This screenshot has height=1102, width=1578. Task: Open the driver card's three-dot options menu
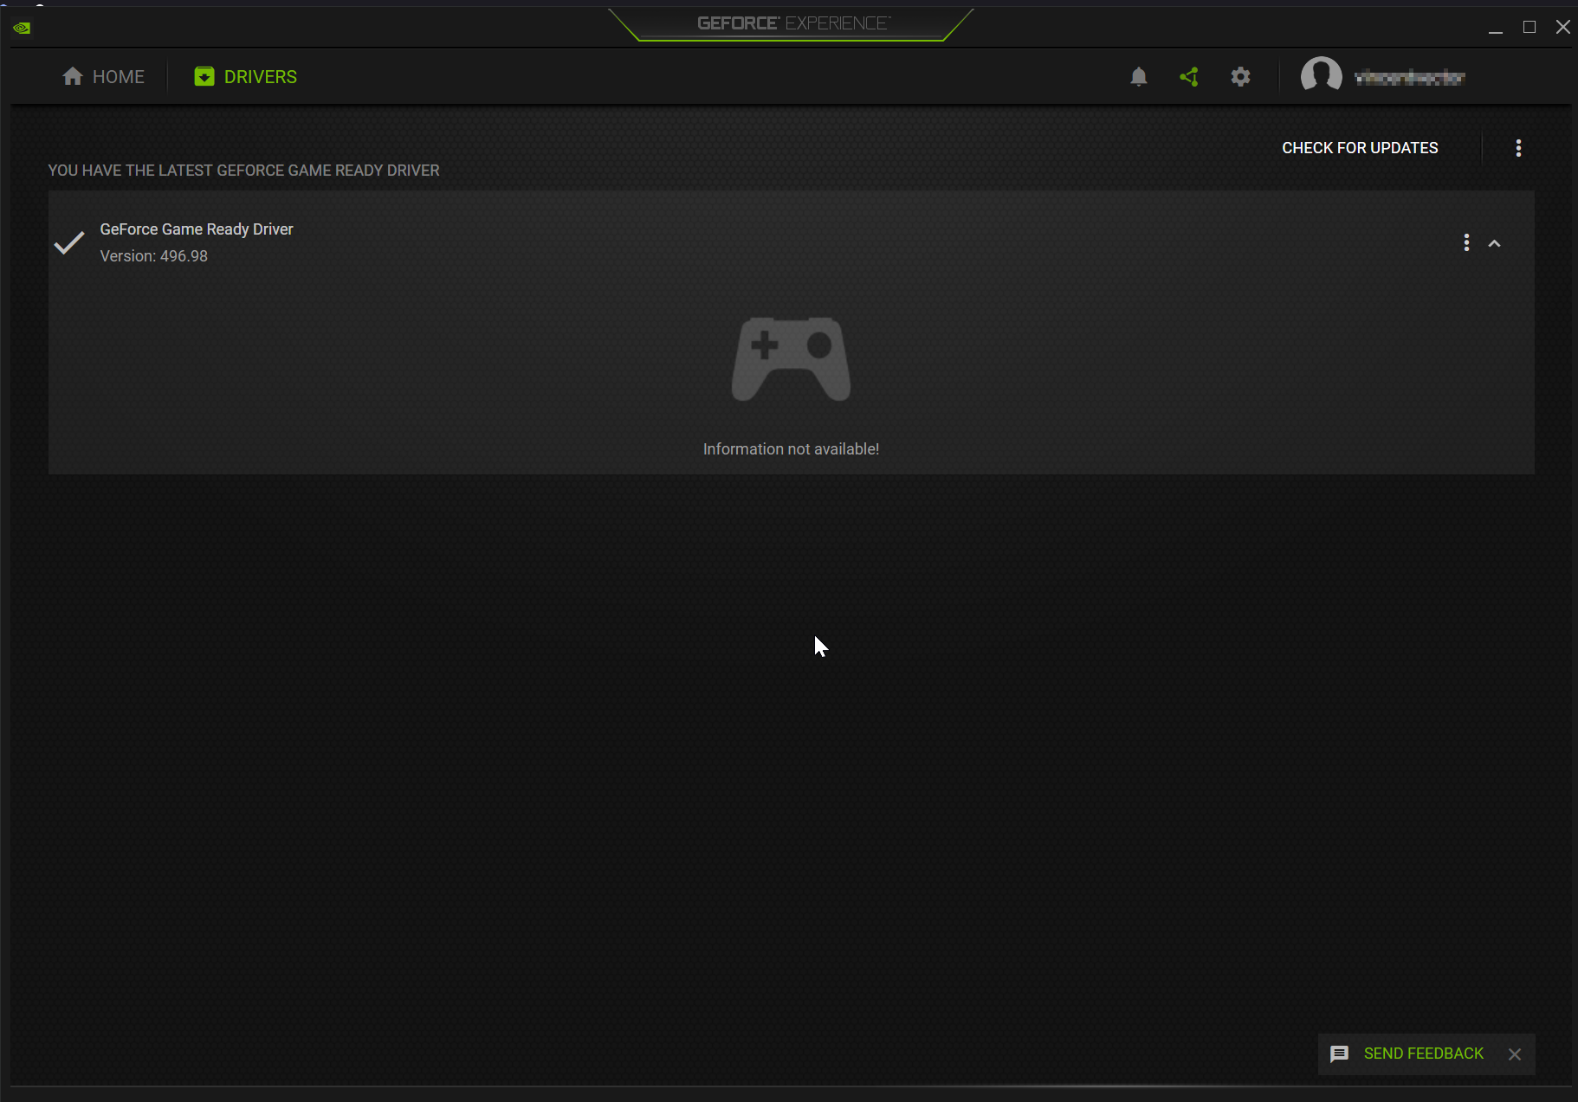point(1466,242)
